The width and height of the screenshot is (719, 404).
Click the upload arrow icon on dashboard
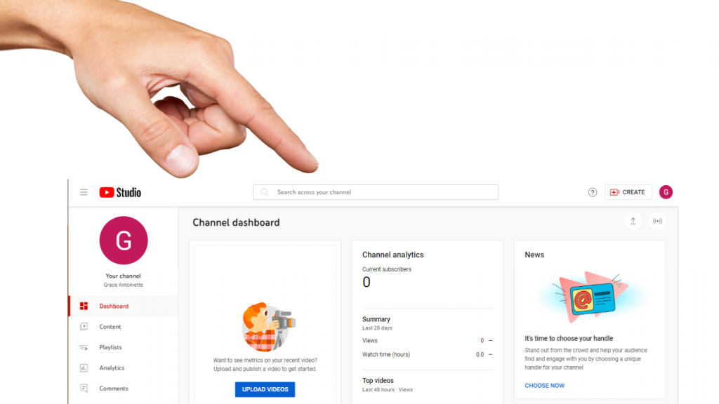click(x=633, y=221)
